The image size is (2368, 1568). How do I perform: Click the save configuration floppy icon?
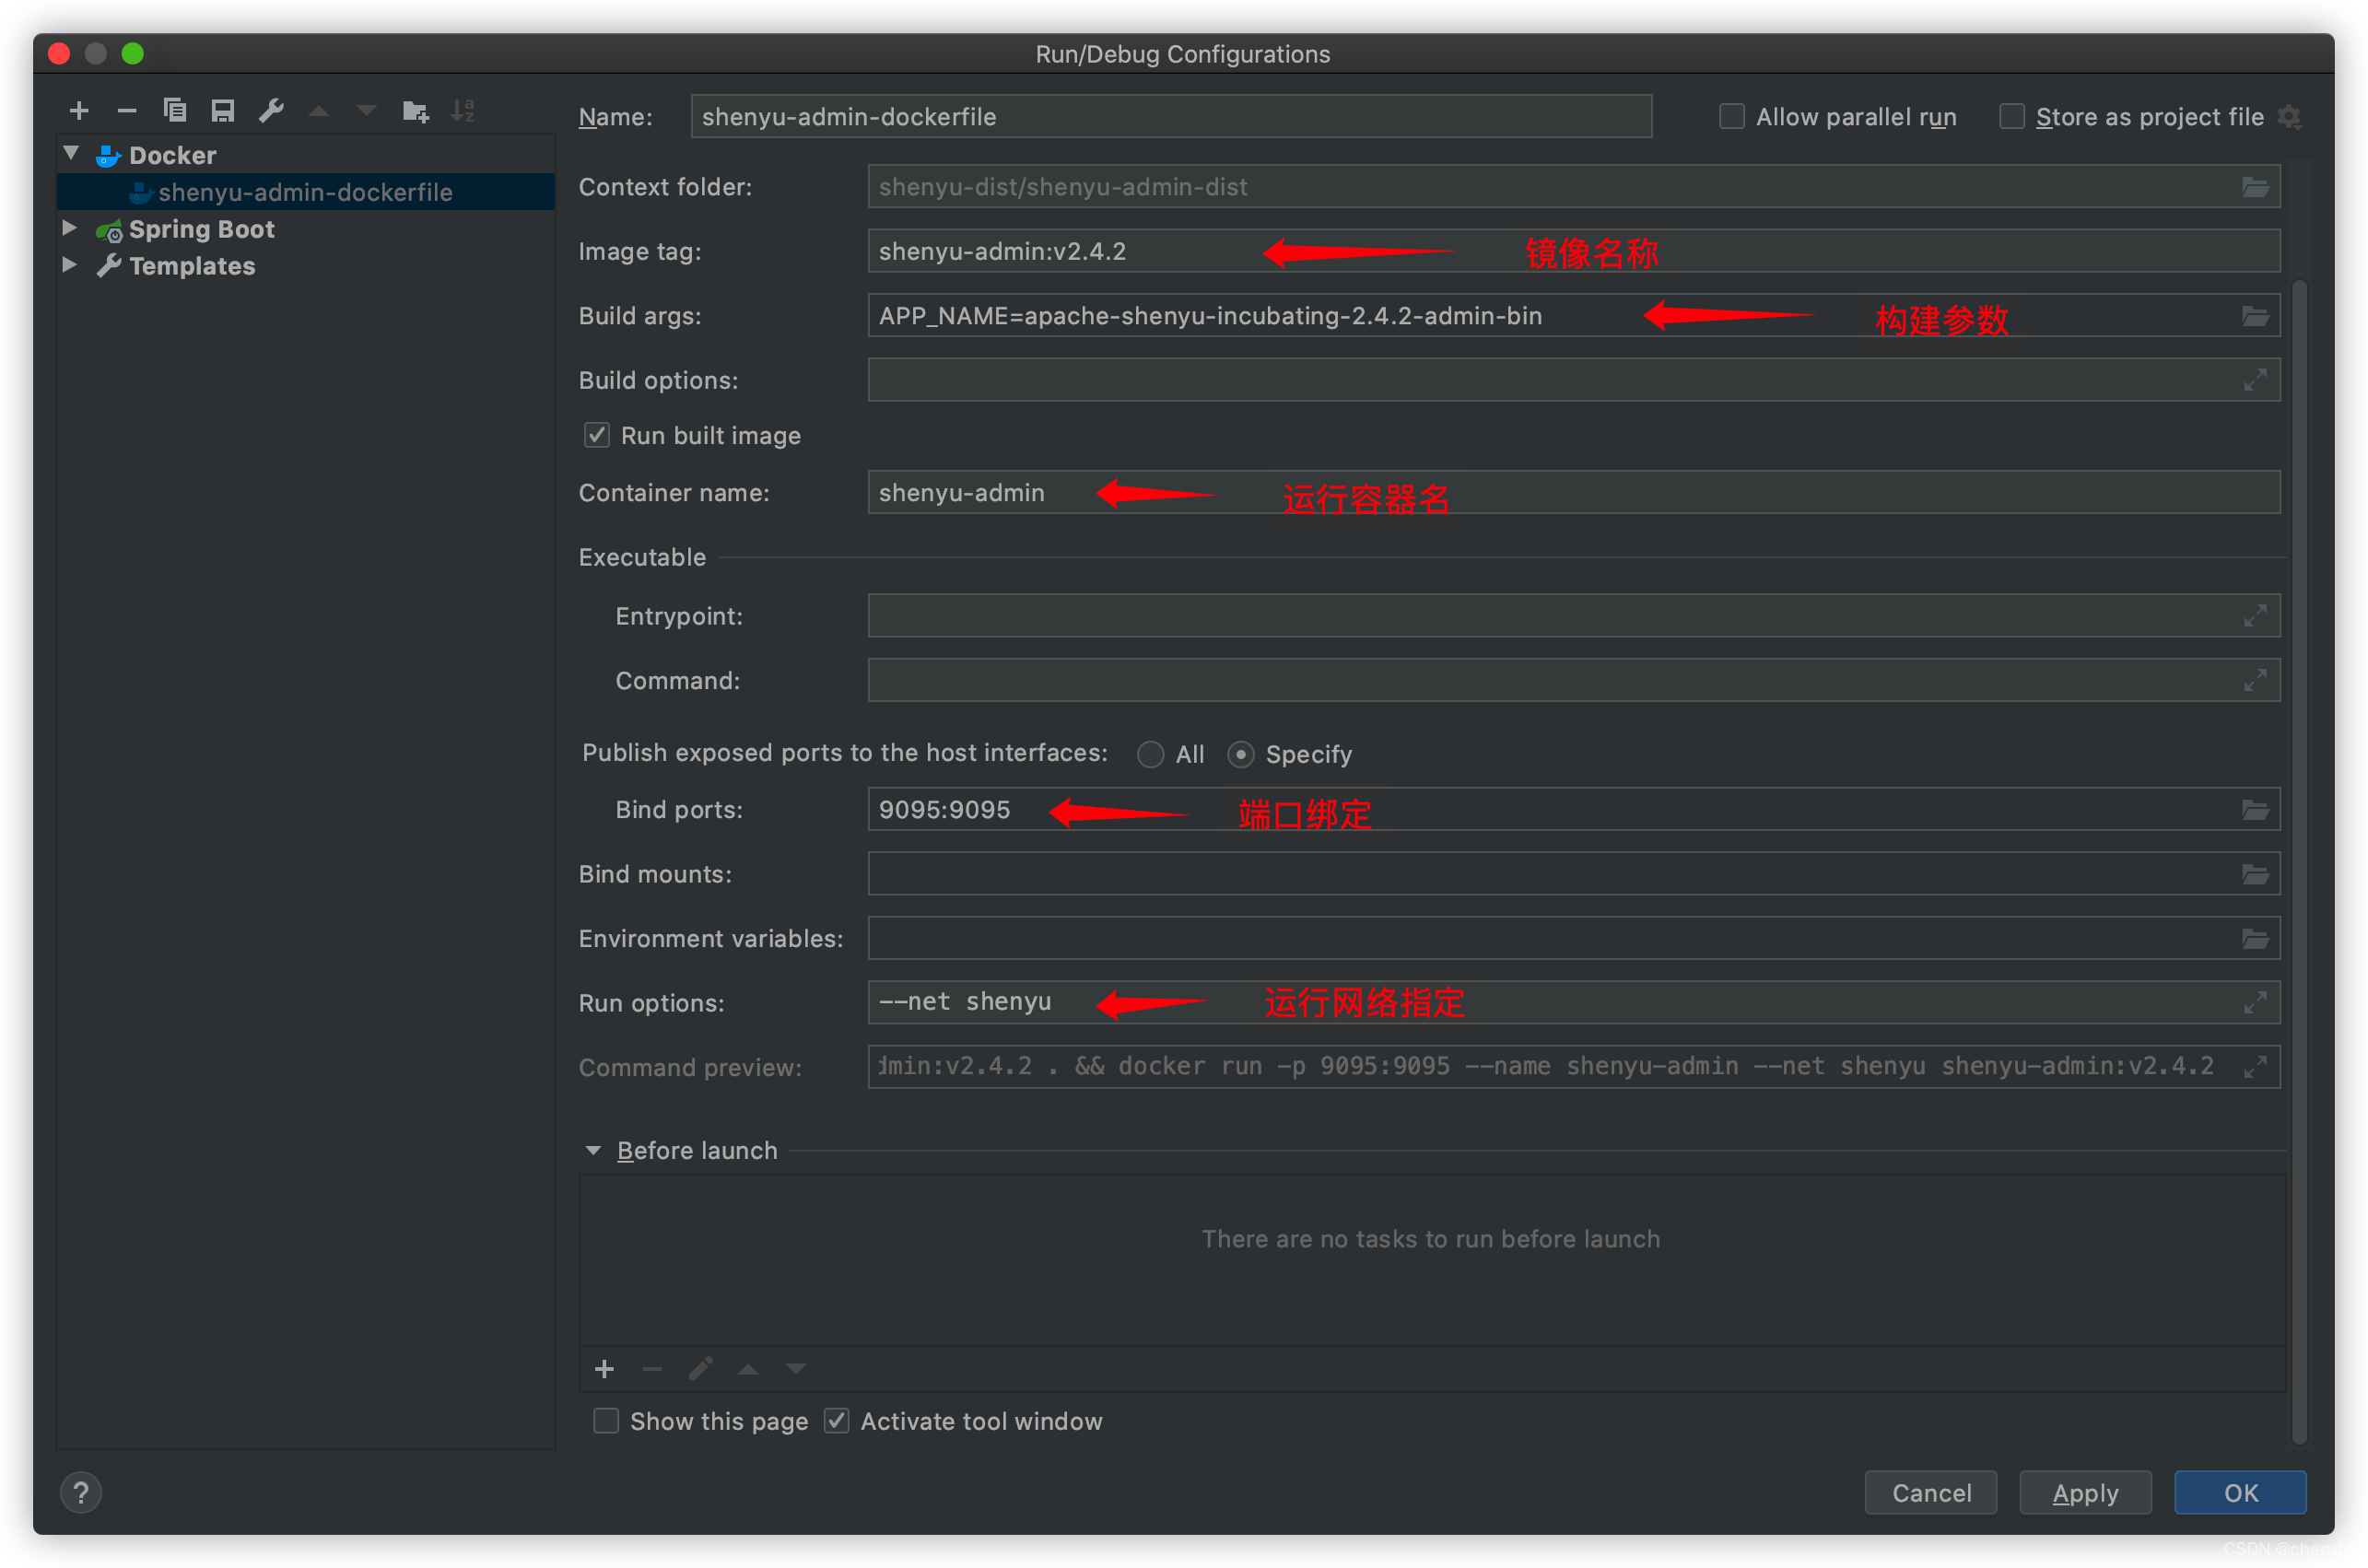click(x=223, y=110)
